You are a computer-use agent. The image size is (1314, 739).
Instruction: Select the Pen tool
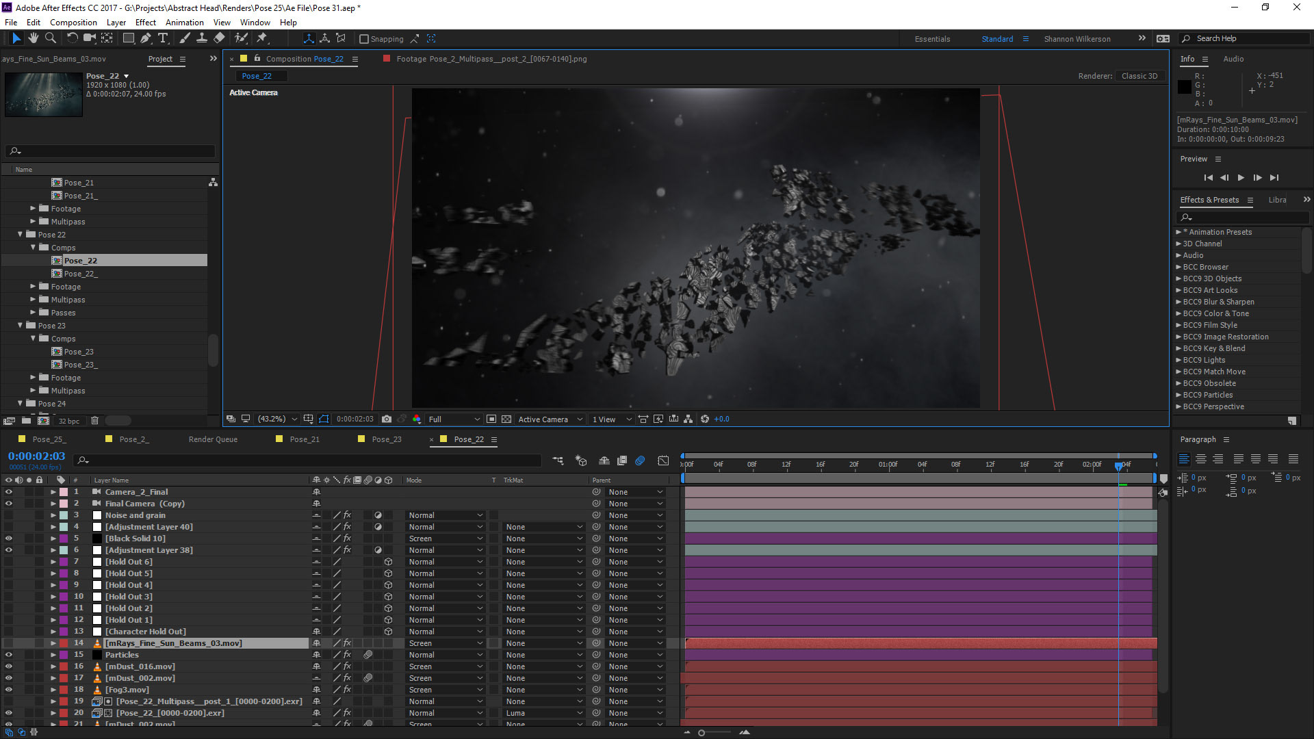tap(146, 38)
